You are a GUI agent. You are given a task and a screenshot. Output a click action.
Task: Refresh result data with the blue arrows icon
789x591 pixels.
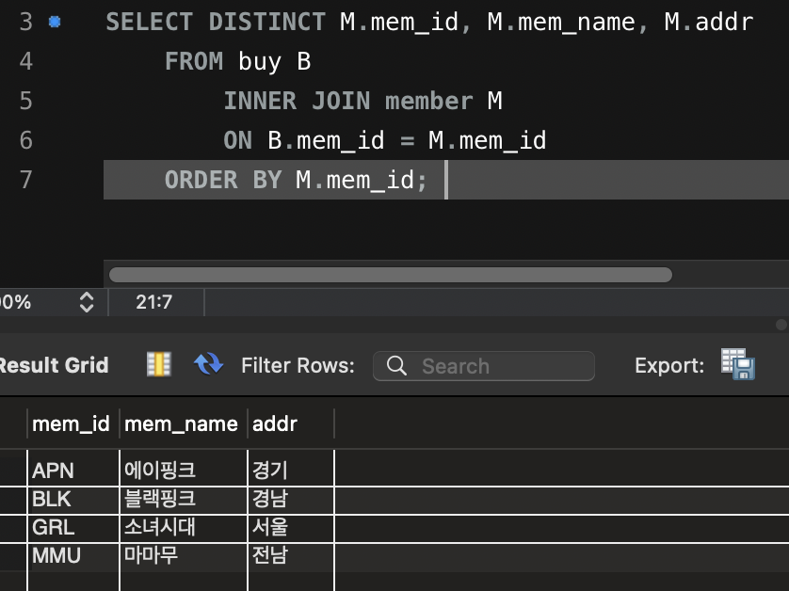208,364
